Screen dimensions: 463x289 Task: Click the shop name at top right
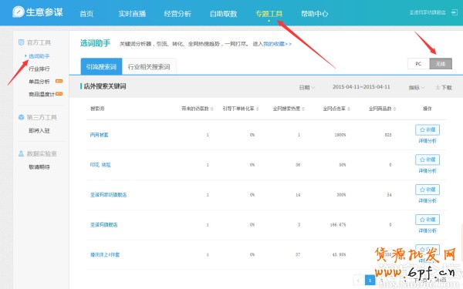point(428,12)
